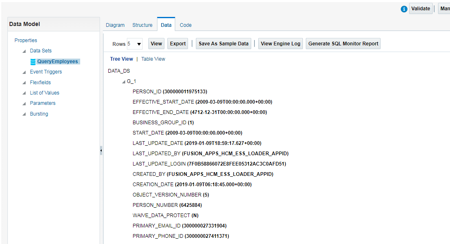Image resolution: width=450 pixels, height=244 pixels.
Task: Click the Export button
Action: coord(178,44)
